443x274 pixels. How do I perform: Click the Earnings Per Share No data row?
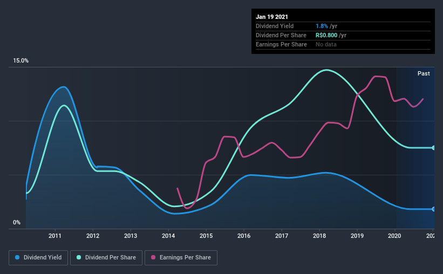point(343,44)
